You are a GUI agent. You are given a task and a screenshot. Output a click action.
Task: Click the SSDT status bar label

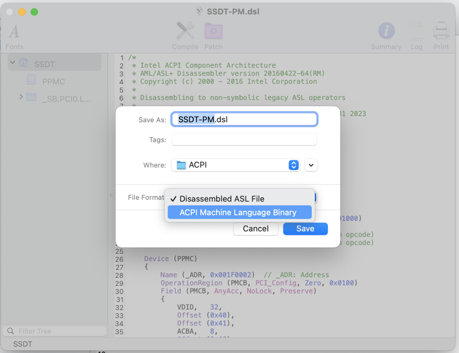point(22,344)
